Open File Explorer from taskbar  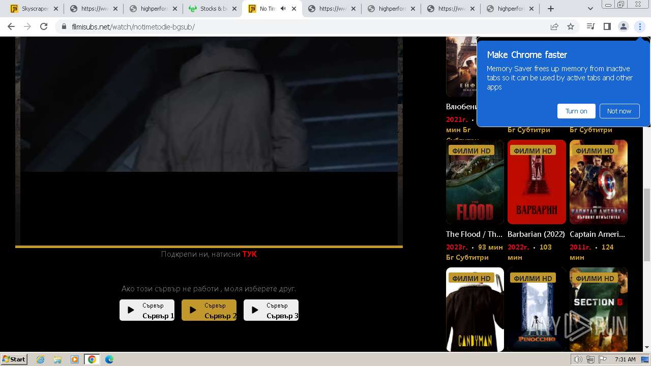coord(57,359)
